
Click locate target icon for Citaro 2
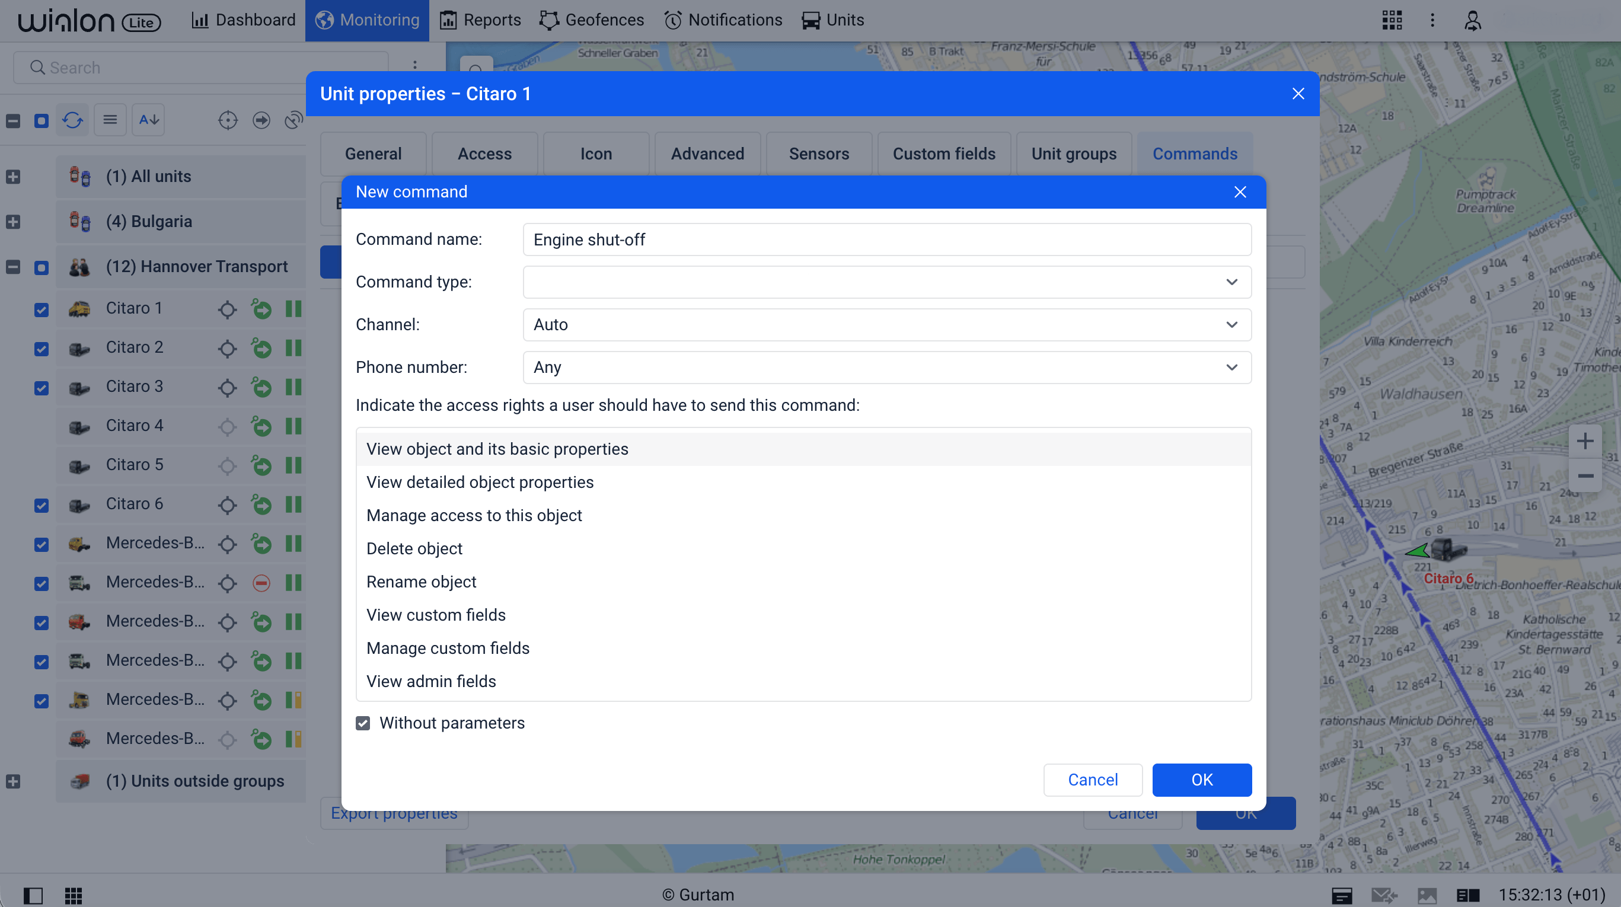pyautogui.click(x=227, y=349)
